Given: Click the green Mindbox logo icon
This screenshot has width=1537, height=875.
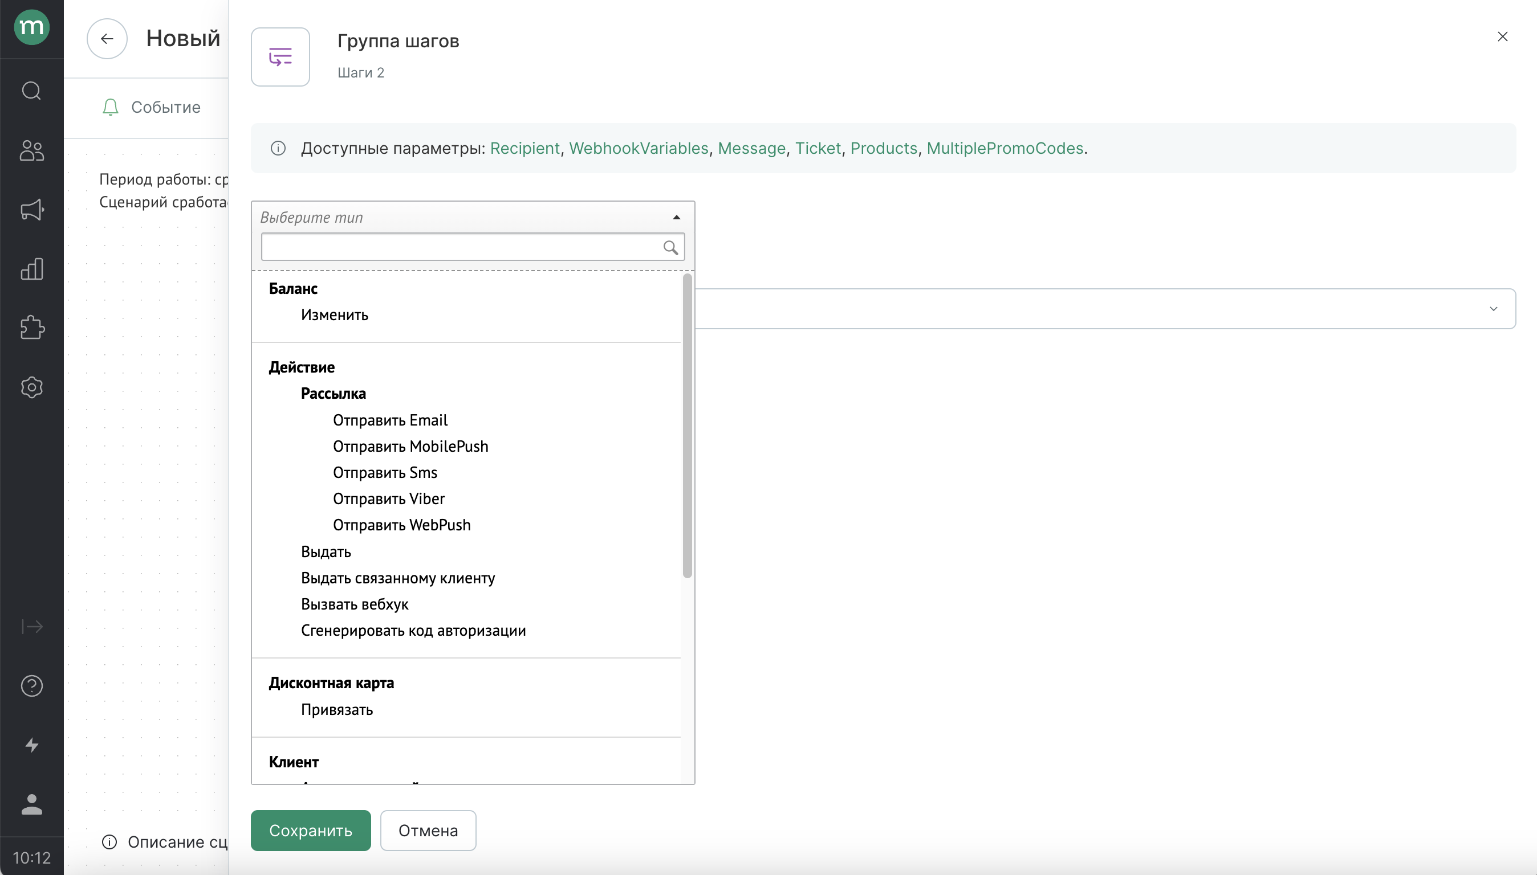Looking at the screenshot, I should pos(31,27).
